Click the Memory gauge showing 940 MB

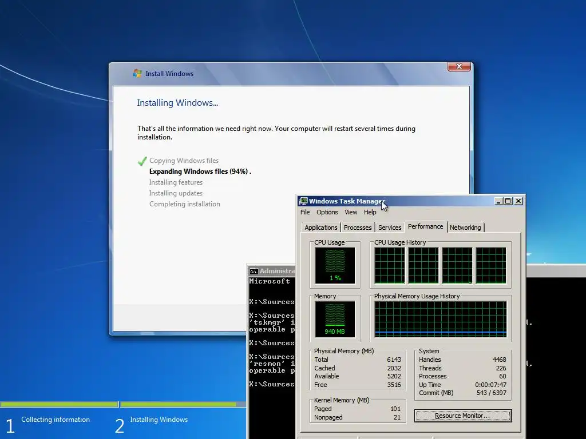click(x=335, y=319)
